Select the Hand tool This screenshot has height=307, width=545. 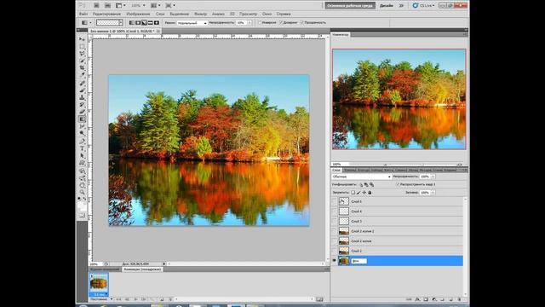tap(82, 185)
